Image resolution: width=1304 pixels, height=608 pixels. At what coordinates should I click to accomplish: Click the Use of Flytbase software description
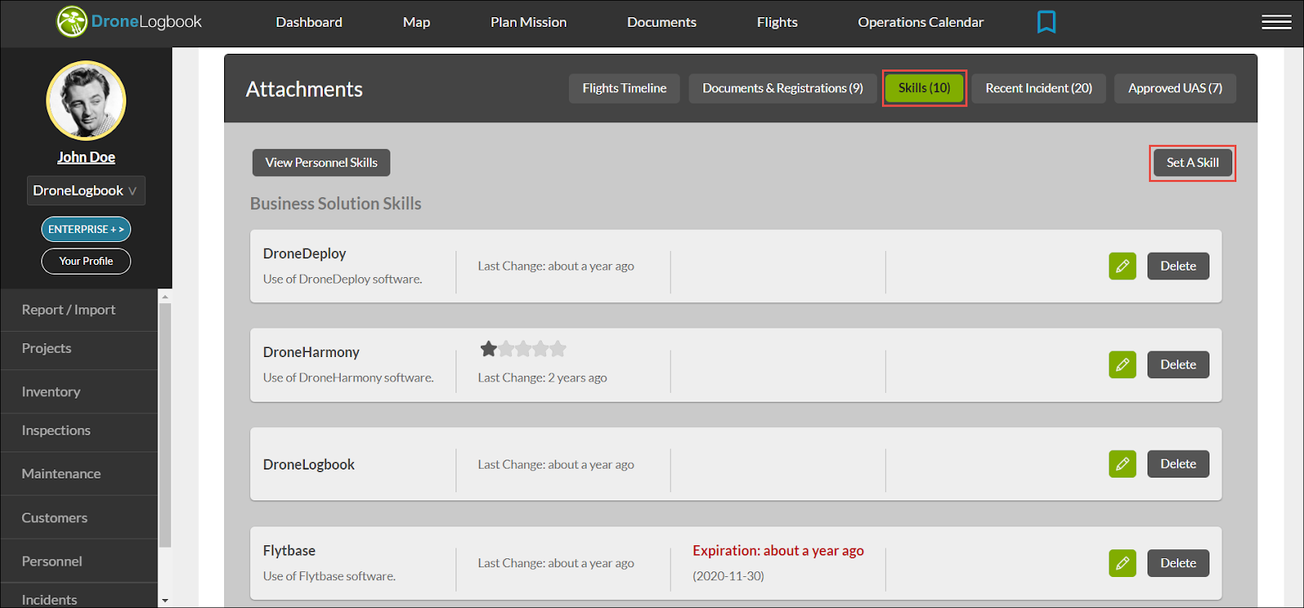tap(329, 576)
